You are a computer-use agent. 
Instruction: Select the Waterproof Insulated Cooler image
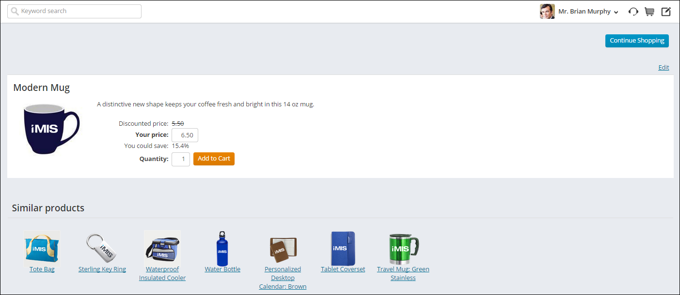(162, 248)
